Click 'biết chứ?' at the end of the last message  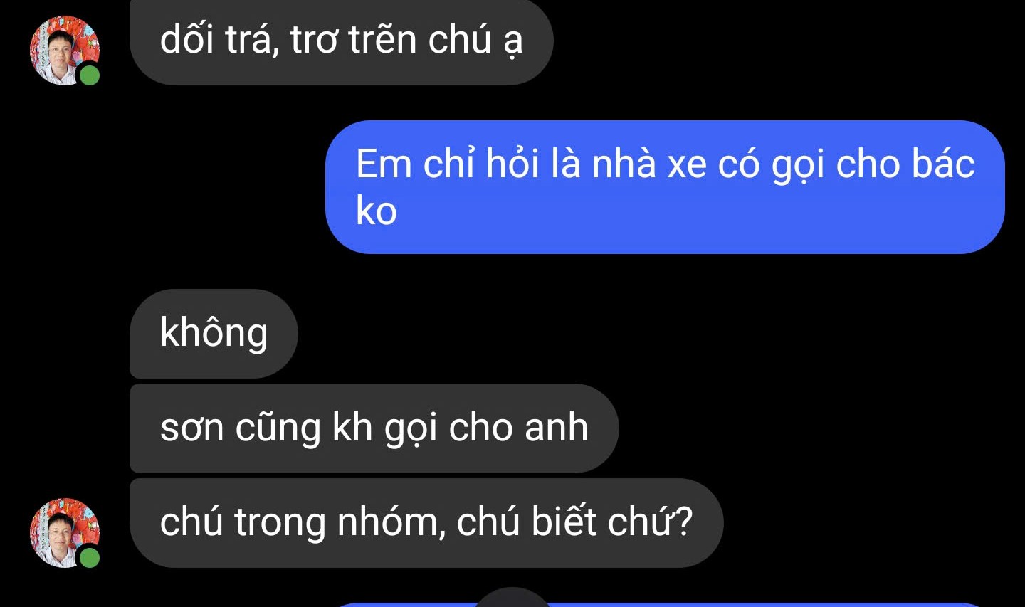click(612, 522)
